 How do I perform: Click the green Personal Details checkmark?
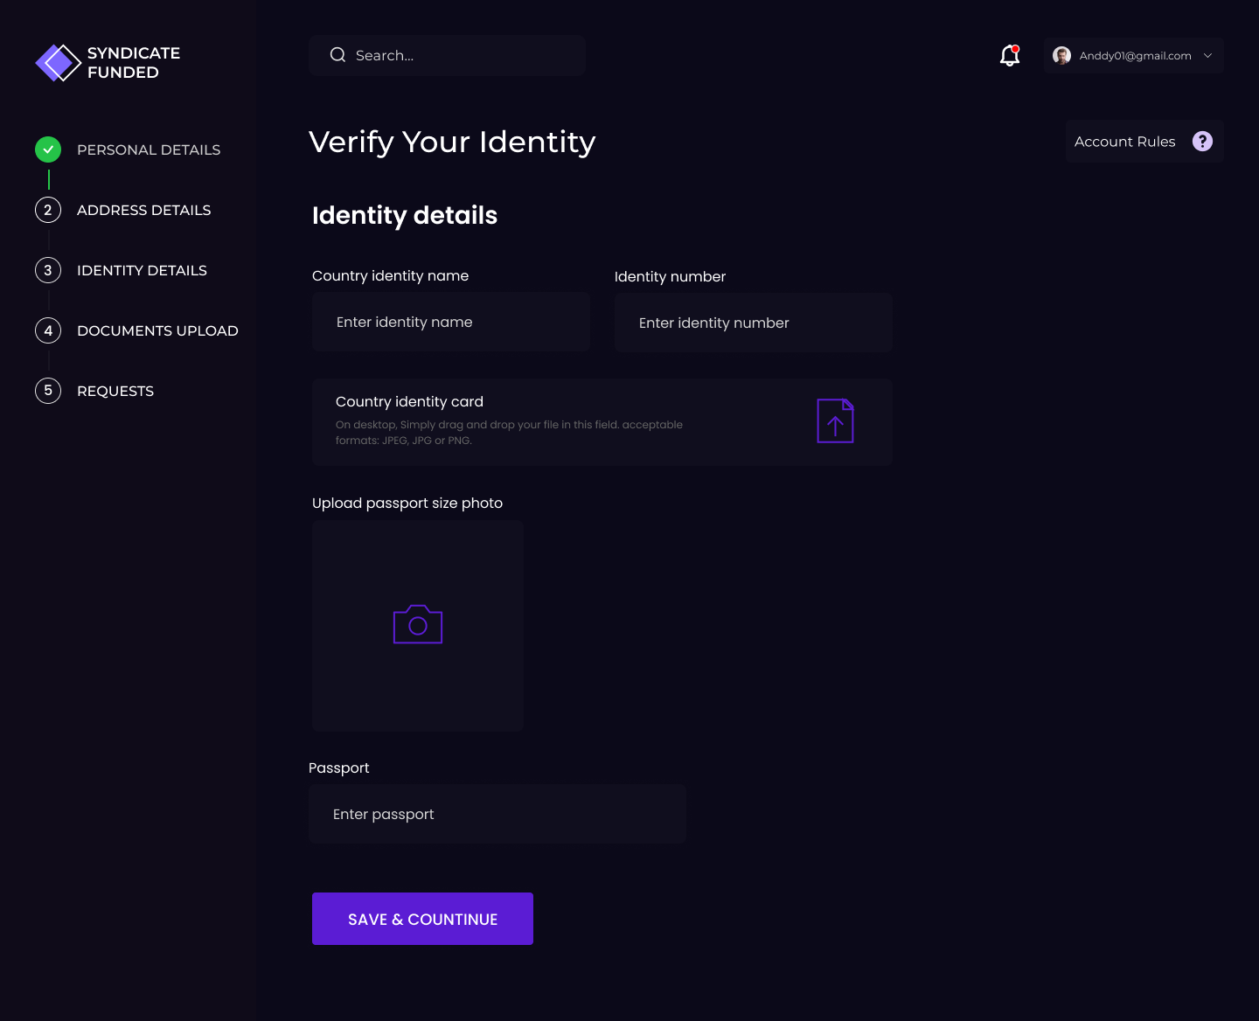coord(48,149)
